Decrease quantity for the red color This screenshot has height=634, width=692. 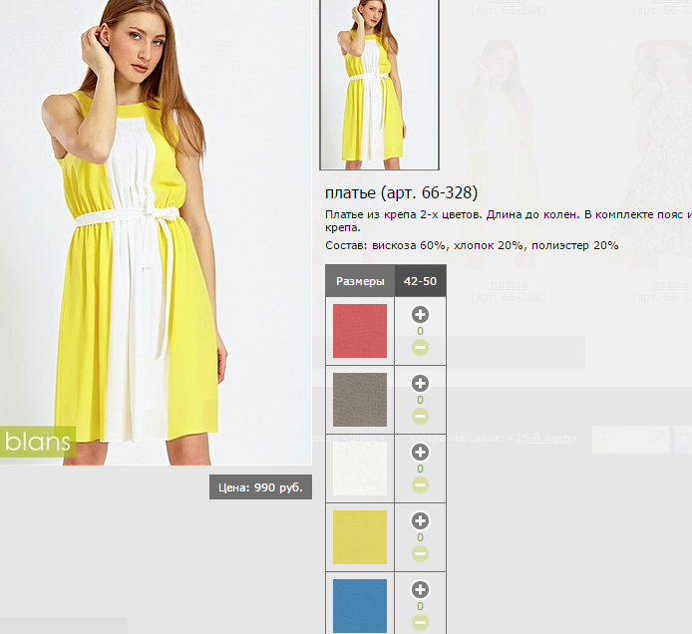pos(420,348)
